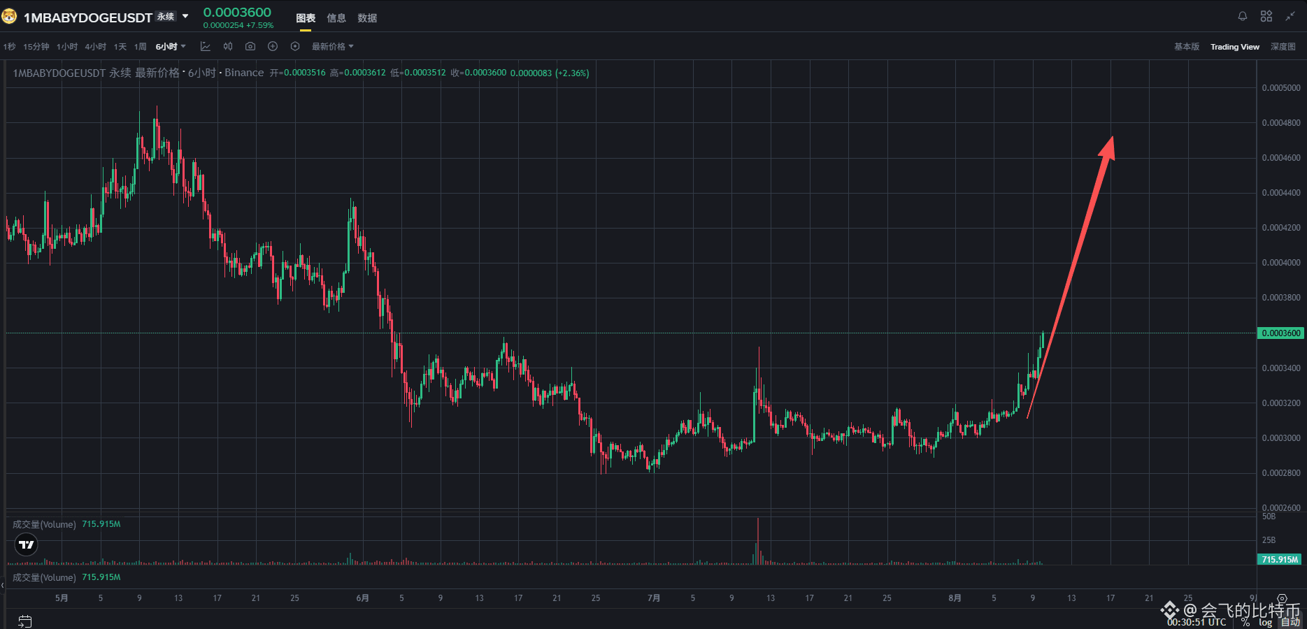Click the 00:30:51 UTC timezone label
1307x629 pixels.
click(x=1197, y=622)
